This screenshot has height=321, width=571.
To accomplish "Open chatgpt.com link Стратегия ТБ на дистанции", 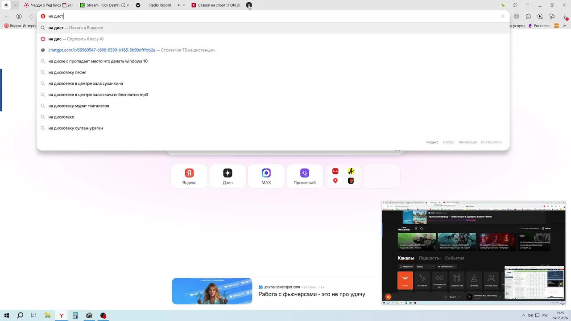I will (273, 50).
